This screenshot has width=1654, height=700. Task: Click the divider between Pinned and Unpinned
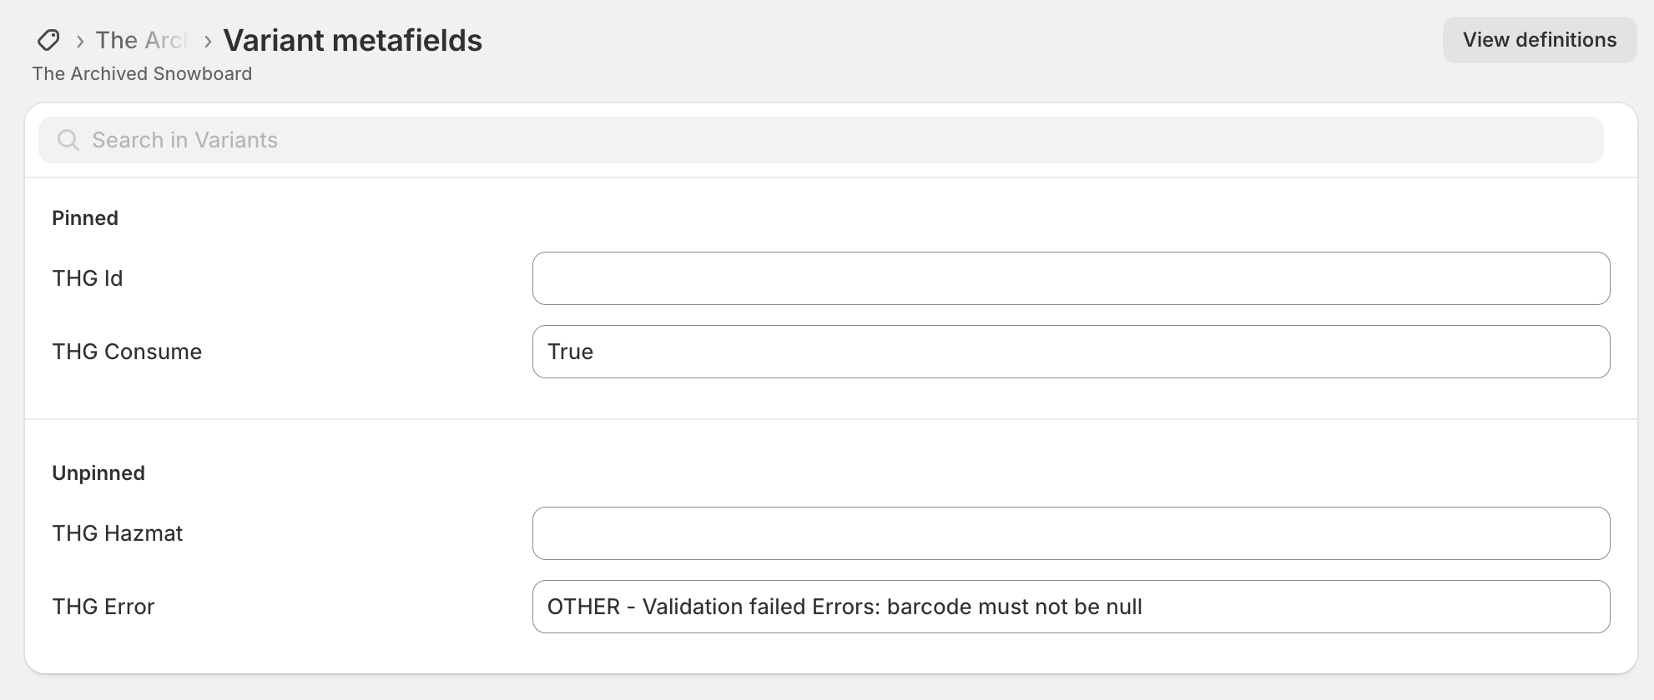[831, 419]
